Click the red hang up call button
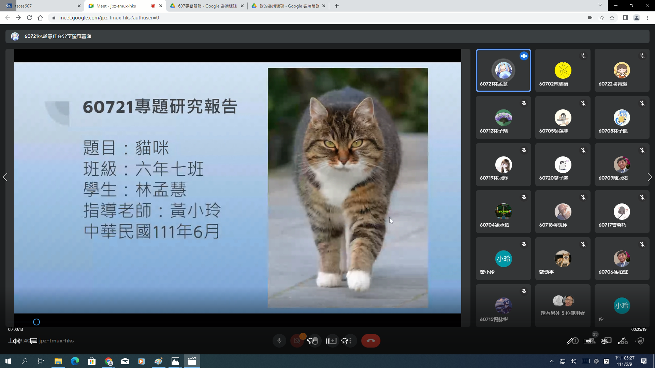655x368 pixels. 370,341
